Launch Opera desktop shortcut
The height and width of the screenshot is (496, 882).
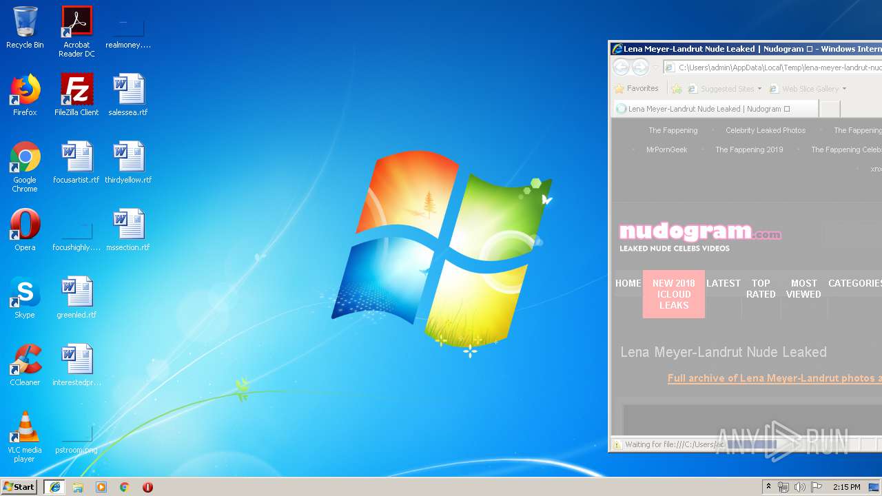click(25, 230)
